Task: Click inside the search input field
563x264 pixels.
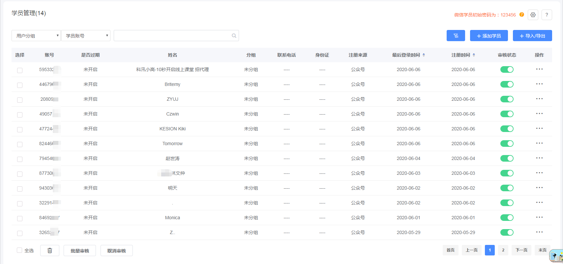Action: pyautogui.click(x=171, y=36)
